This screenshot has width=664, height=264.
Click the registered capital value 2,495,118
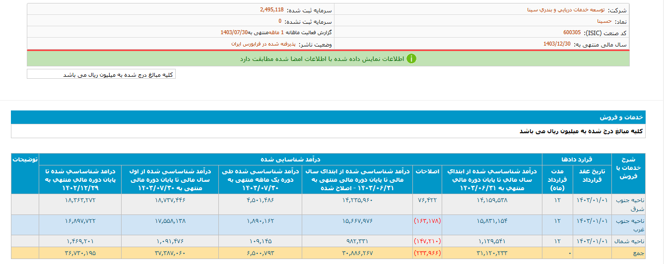271,9
